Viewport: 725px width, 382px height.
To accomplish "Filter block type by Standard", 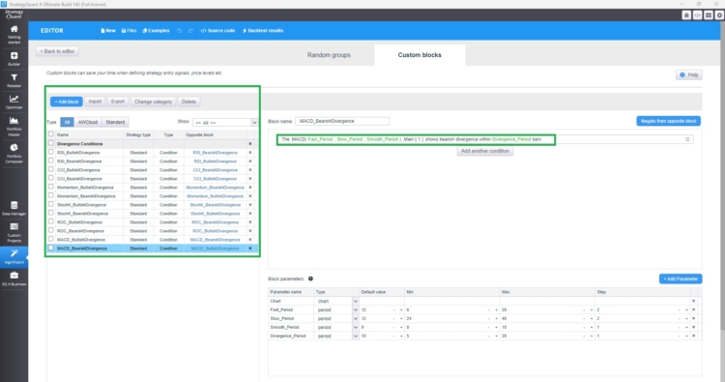I will click(x=115, y=122).
